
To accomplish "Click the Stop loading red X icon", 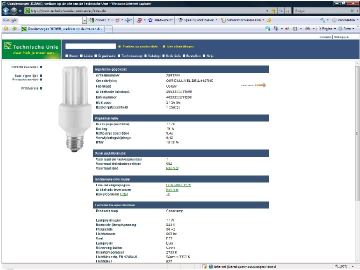I will pyautogui.click(x=287, y=11).
